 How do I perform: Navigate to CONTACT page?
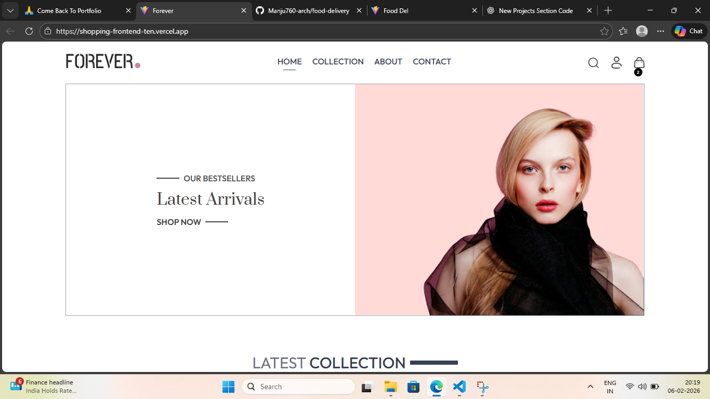(431, 61)
